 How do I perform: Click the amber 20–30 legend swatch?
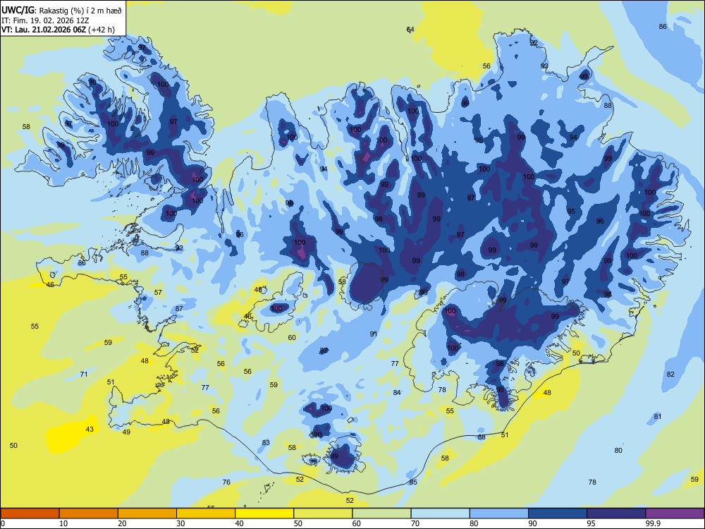(x=147, y=513)
